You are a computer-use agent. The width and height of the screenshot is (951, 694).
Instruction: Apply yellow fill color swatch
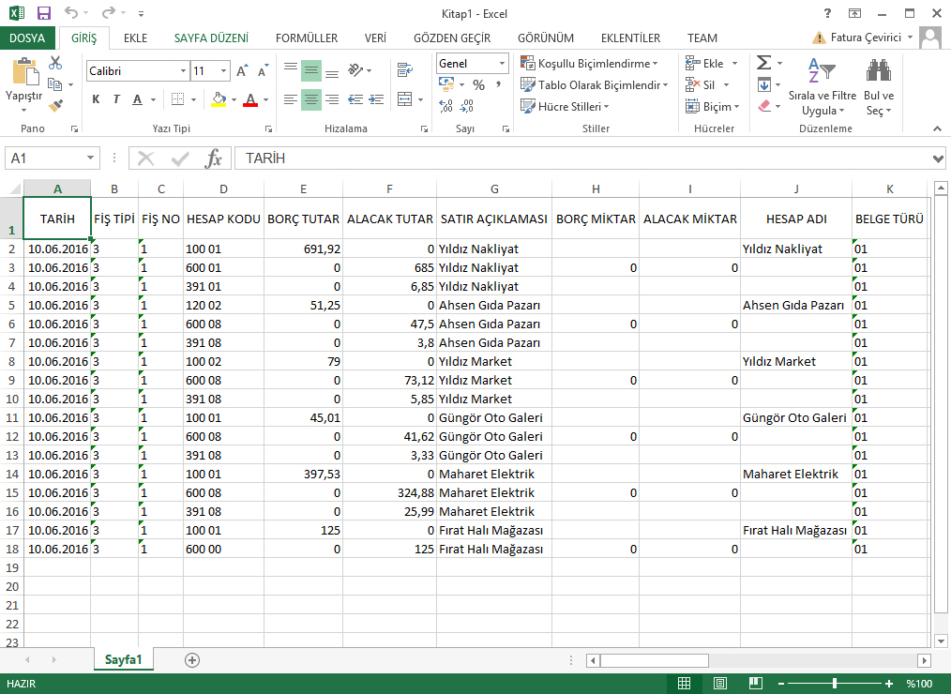point(219,99)
